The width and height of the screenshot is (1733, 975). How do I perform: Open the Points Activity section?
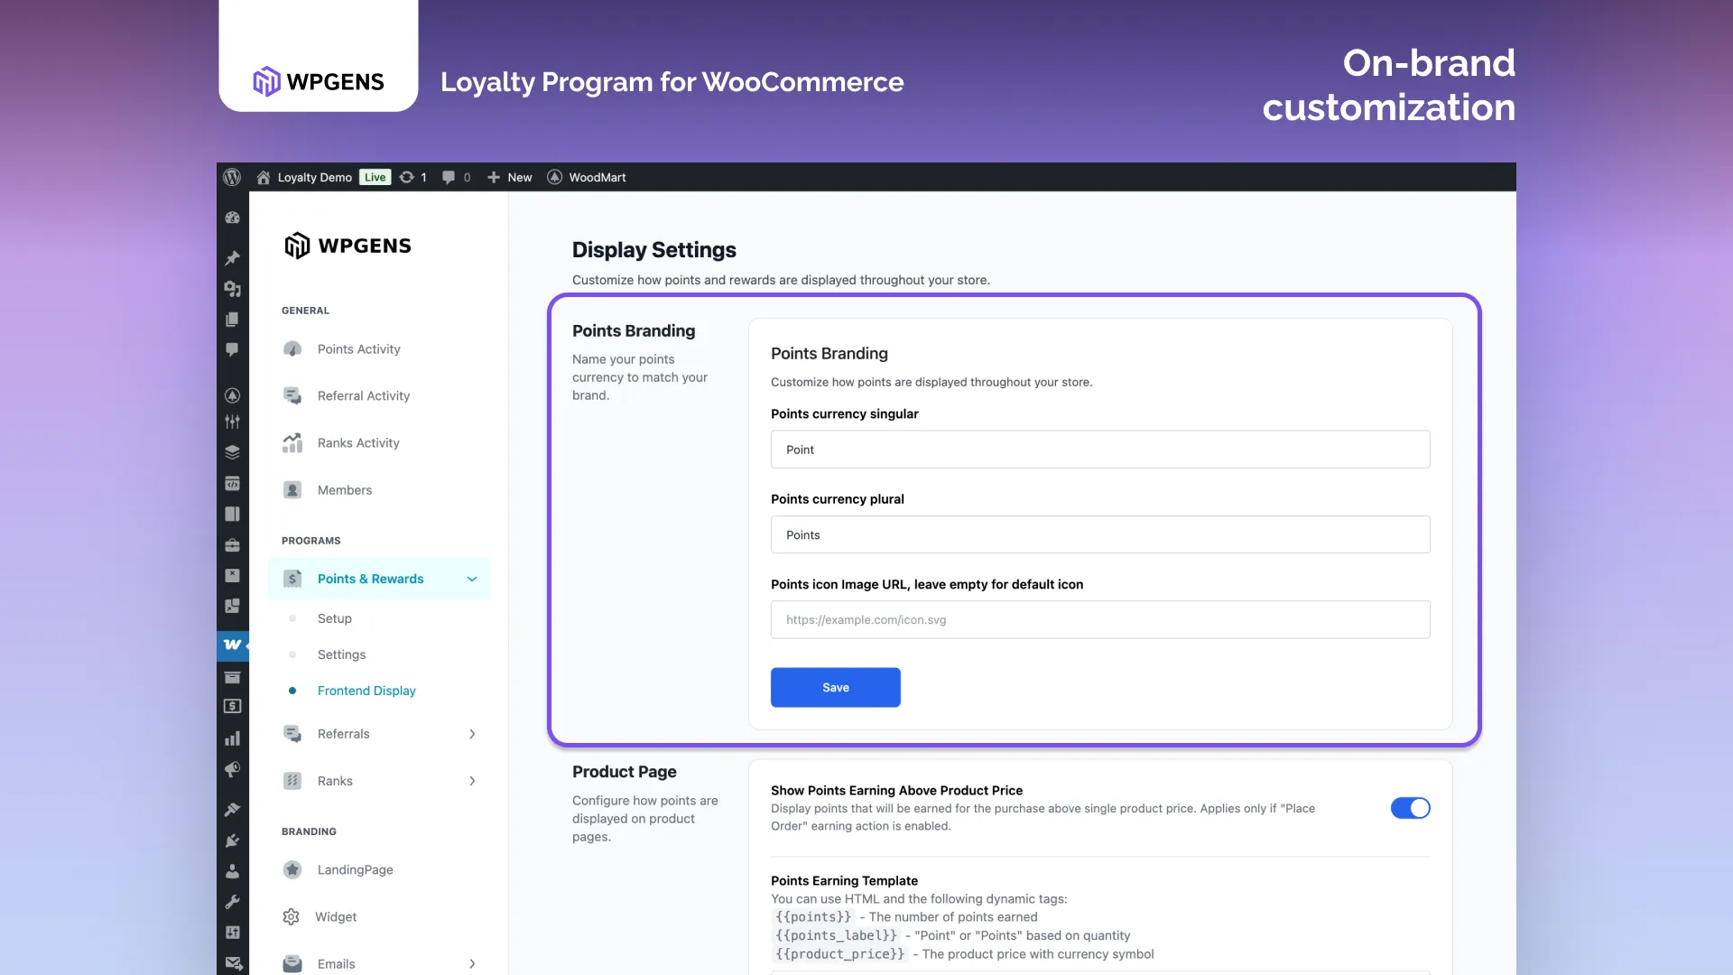tap(358, 349)
